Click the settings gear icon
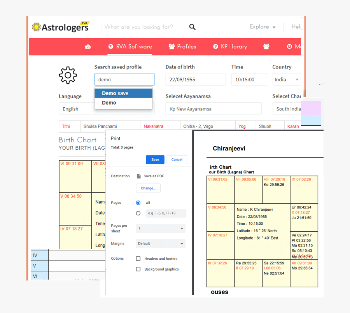 tap(68, 75)
